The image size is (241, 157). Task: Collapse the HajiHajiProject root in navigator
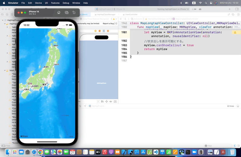[3, 20]
